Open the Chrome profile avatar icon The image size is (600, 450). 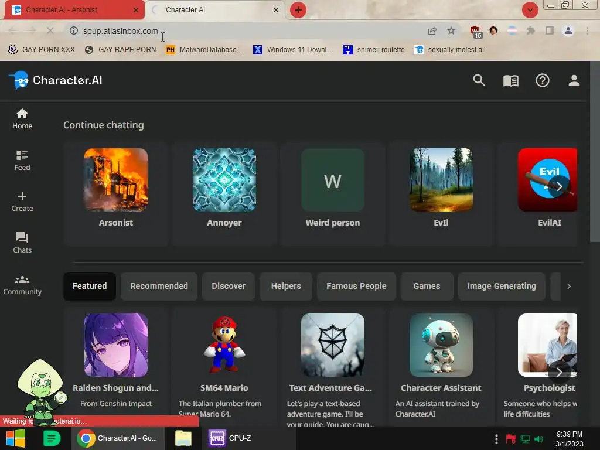click(568, 30)
